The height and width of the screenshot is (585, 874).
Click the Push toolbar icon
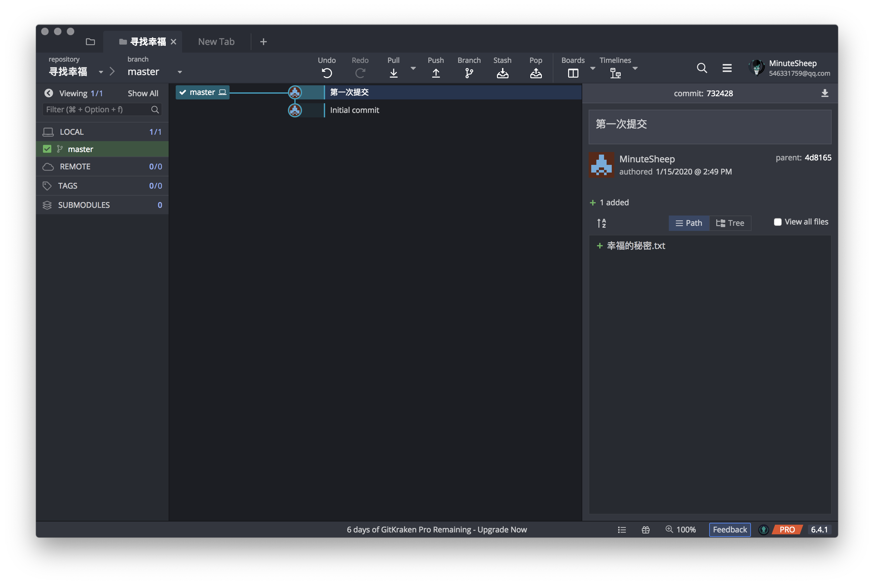point(435,73)
